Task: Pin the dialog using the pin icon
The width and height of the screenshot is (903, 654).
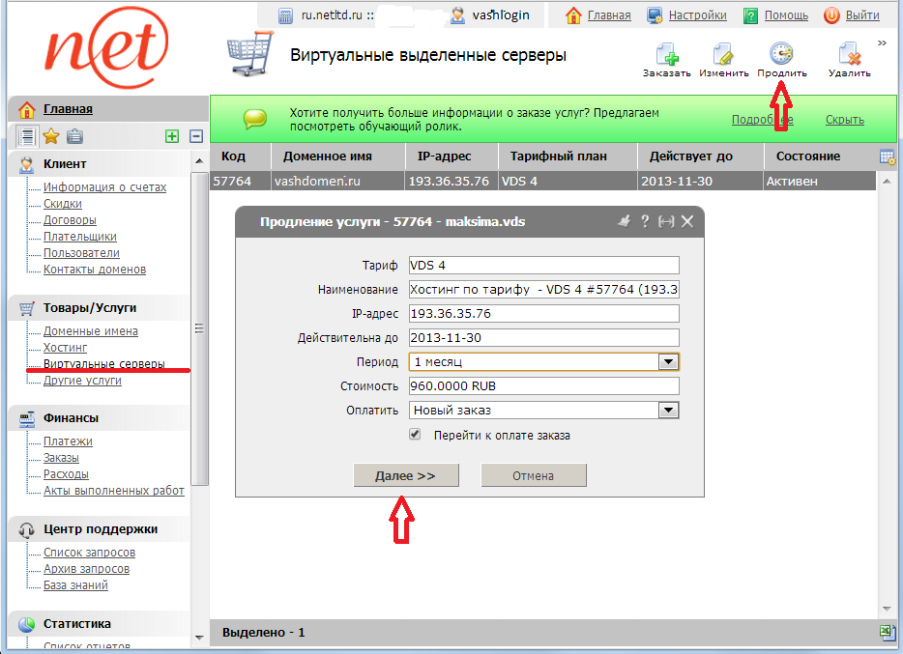Action: coord(624,221)
